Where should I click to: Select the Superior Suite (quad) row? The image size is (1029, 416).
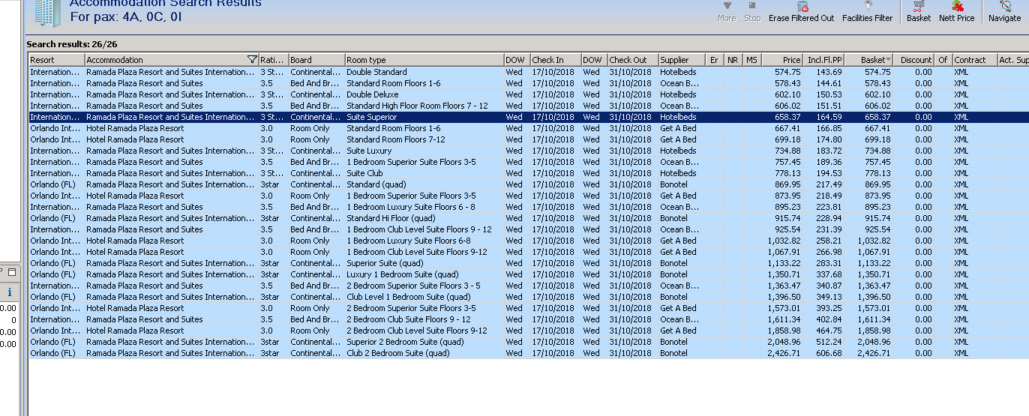(529, 263)
